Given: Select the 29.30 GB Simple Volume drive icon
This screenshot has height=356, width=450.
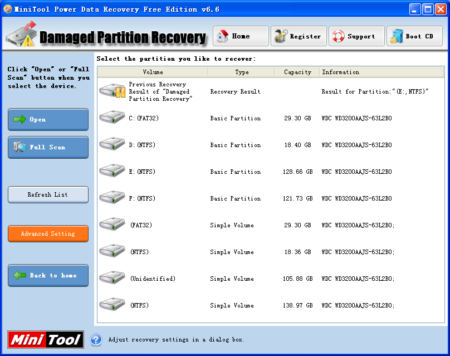Looking at the screenshot, I should (x=112, y=223).
